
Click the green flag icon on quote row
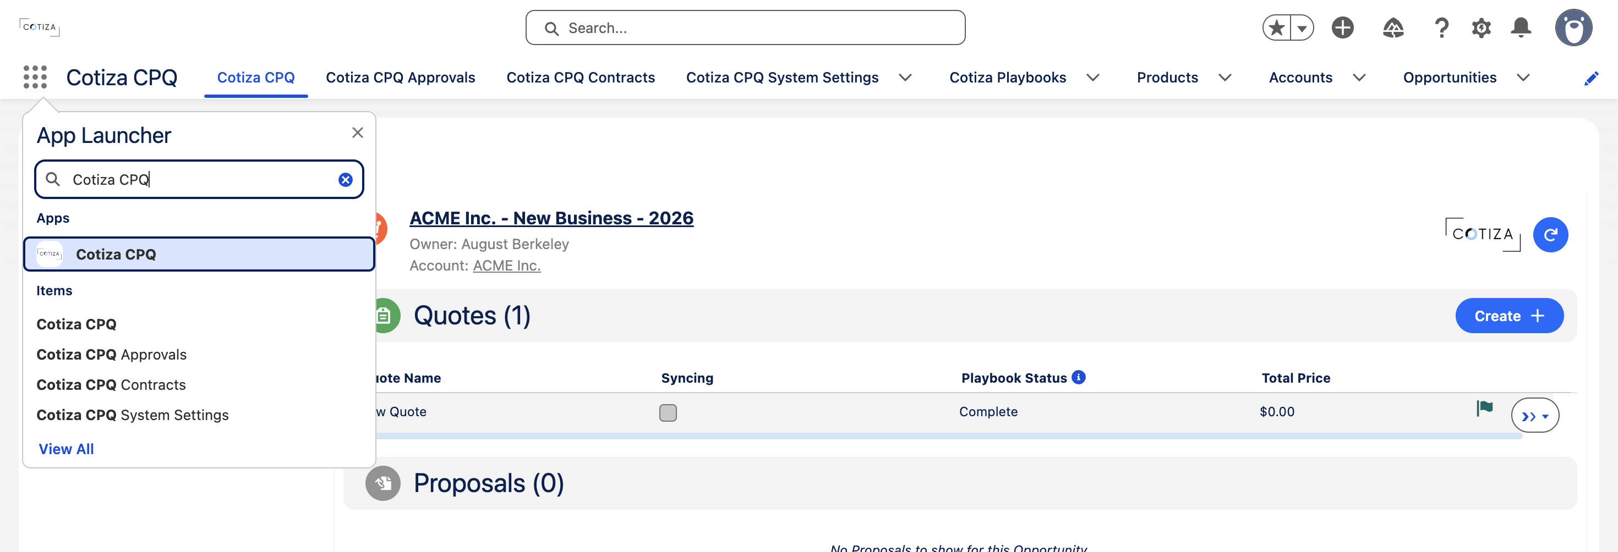click(x=1484, y=409)
